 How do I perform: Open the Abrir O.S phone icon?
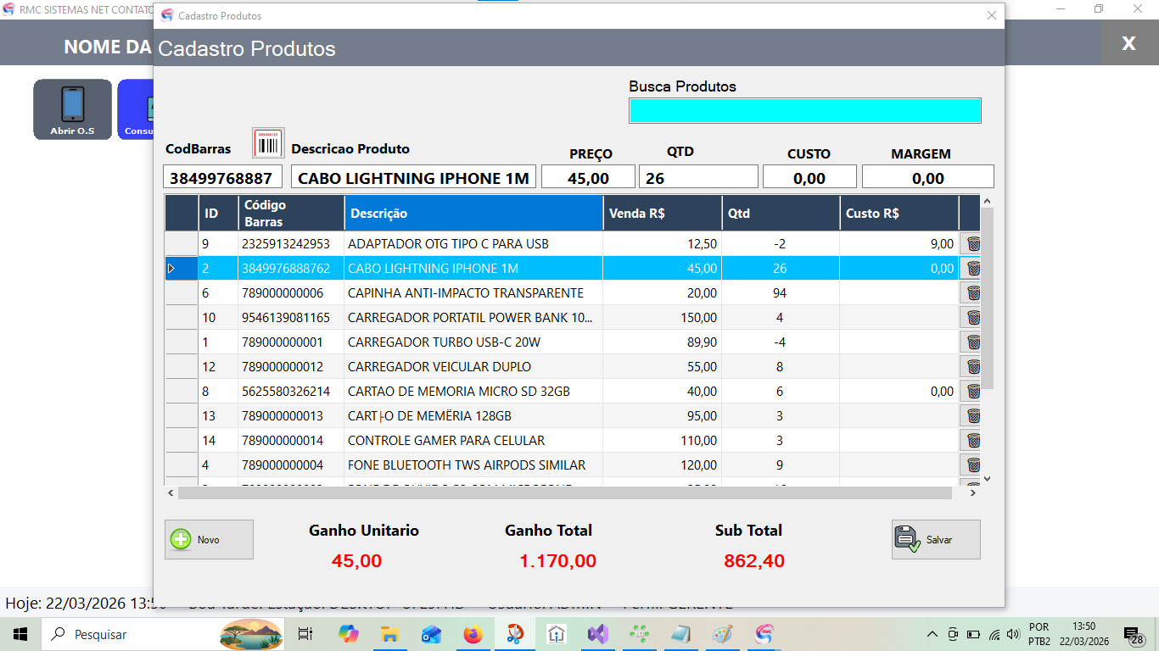tap(73, 108)
